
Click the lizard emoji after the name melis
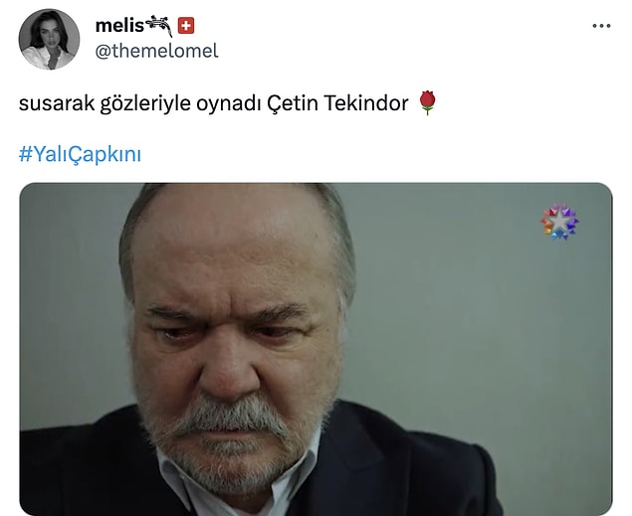point(158,26)
